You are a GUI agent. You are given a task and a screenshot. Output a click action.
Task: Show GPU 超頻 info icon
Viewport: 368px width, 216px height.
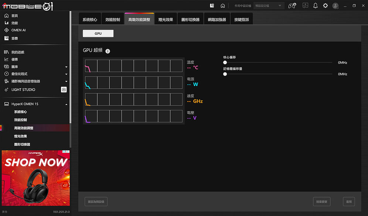(x=108, y=51)
